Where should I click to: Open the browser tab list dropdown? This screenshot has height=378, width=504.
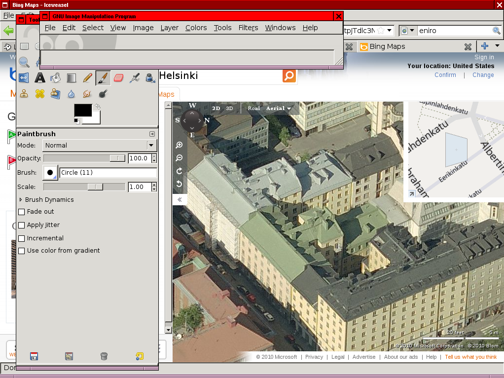click(x=497, y=46)
